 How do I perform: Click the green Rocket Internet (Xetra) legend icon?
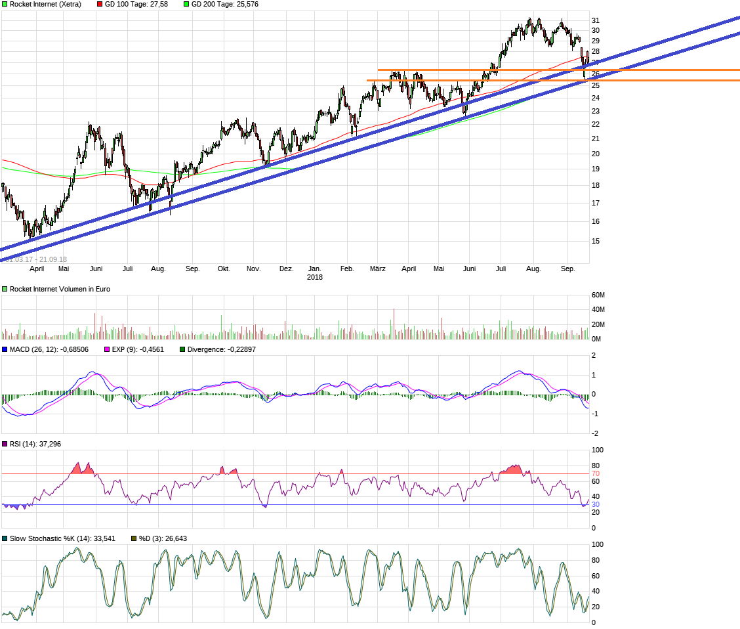pyautogui.click(x=5, y=4)
